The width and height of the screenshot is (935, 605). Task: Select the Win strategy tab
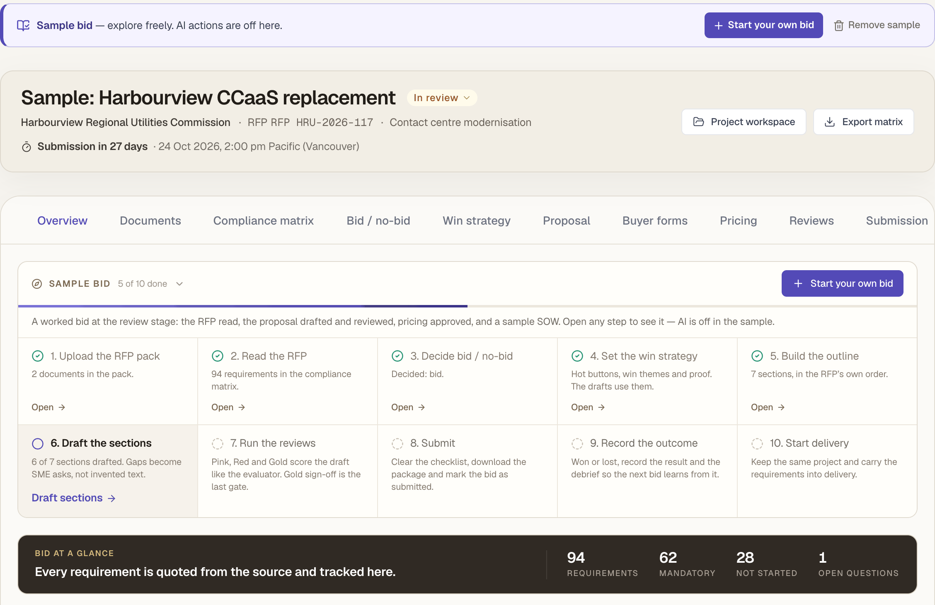pos(477,220)
